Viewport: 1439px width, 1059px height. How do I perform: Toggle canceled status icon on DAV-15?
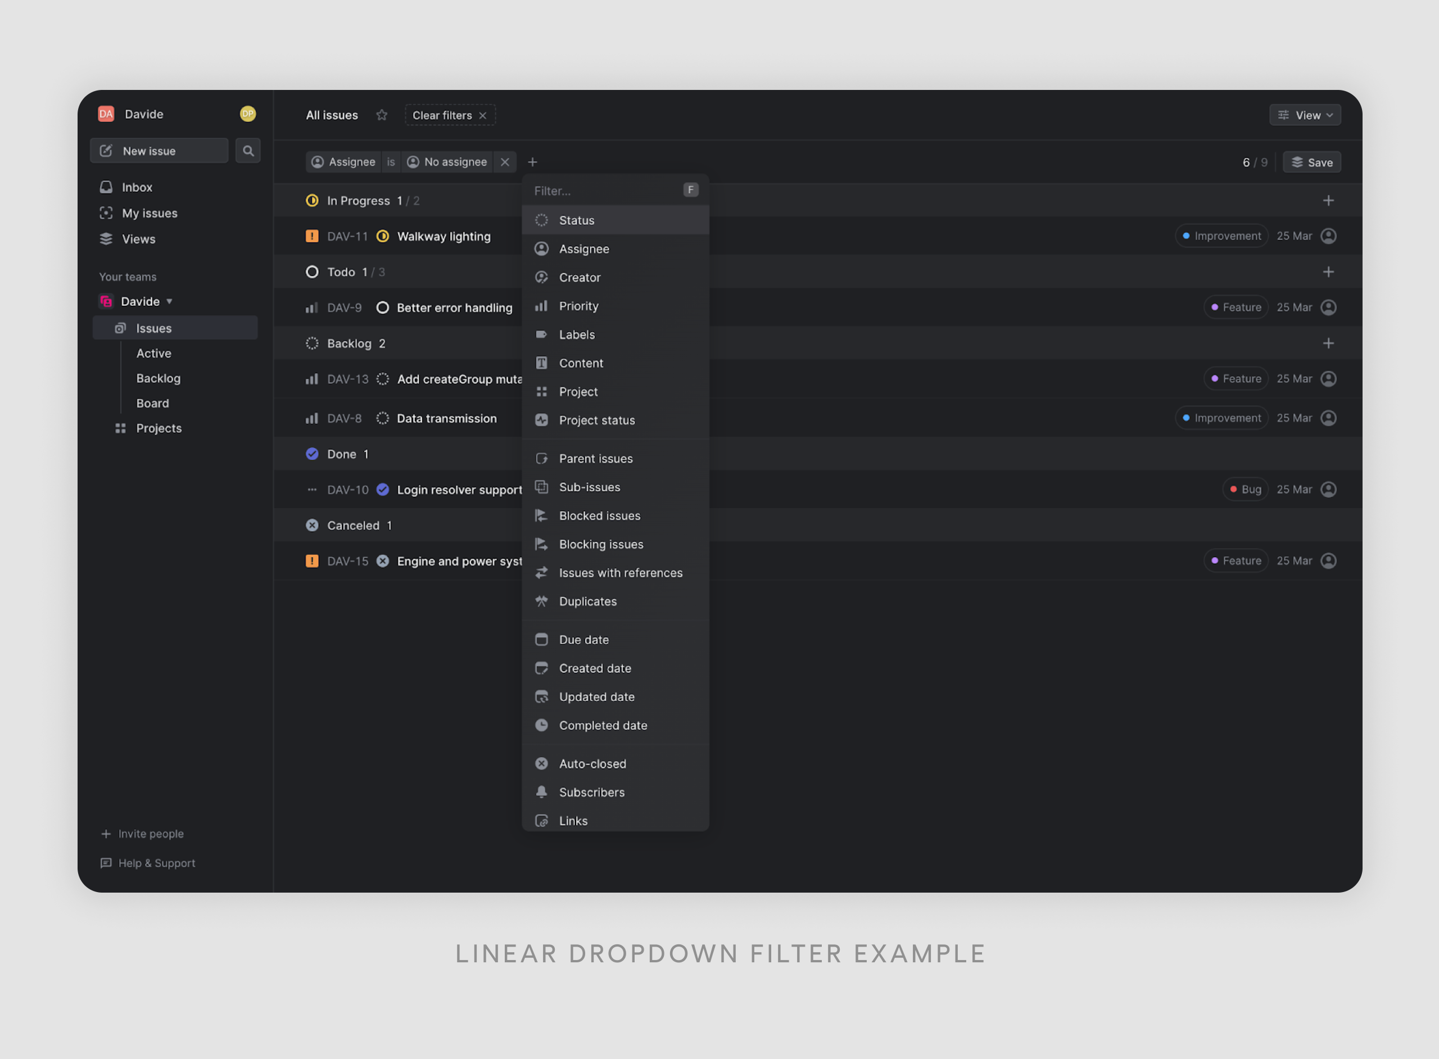[x=383, y=561]
